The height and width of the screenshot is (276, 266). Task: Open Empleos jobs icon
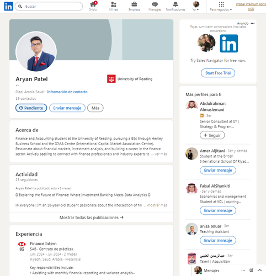click(x=134, y=6)
